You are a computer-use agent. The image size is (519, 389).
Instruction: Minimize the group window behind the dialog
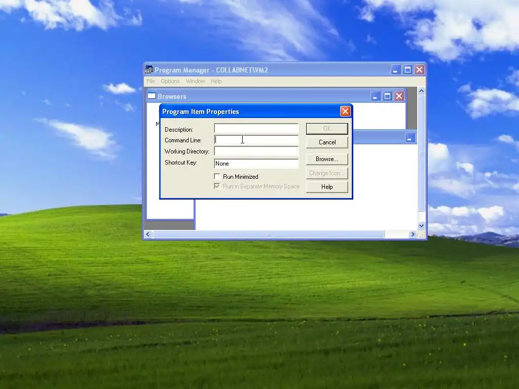(x=410, y=138)
